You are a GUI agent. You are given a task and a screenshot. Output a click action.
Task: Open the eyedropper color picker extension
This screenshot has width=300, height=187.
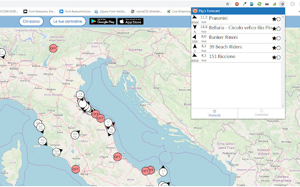point(244,4)
